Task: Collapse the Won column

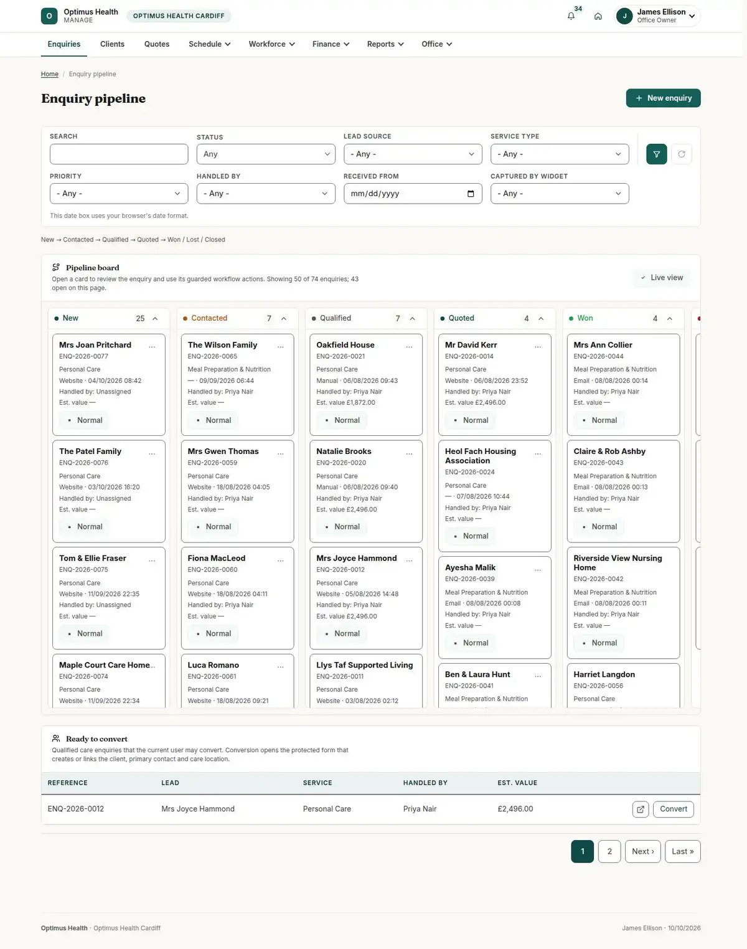Action: coord(670,318)
